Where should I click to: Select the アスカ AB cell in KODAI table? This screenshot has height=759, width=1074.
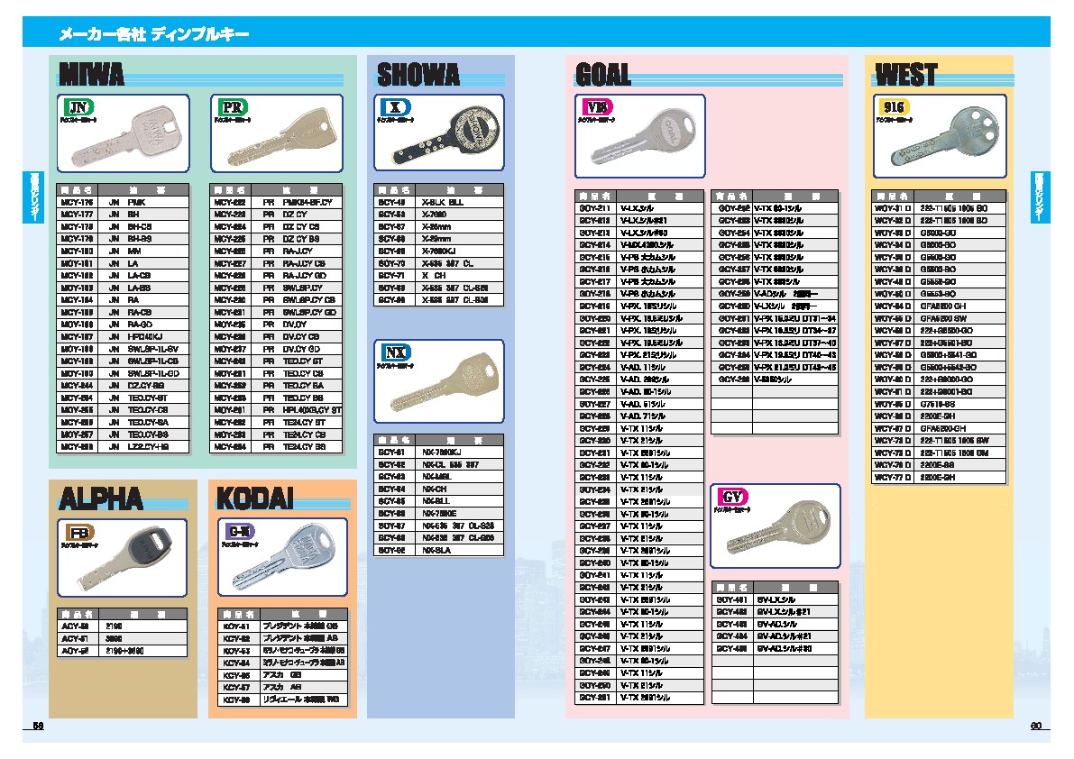(x=302, y=687)
